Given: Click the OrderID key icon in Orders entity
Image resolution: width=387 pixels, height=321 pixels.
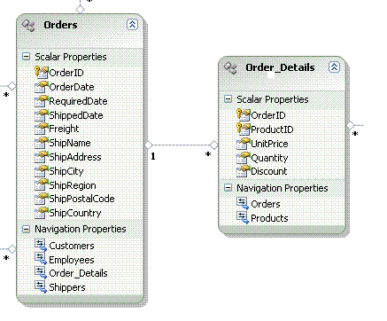Looking at the screenshot, I should point(41,73).
